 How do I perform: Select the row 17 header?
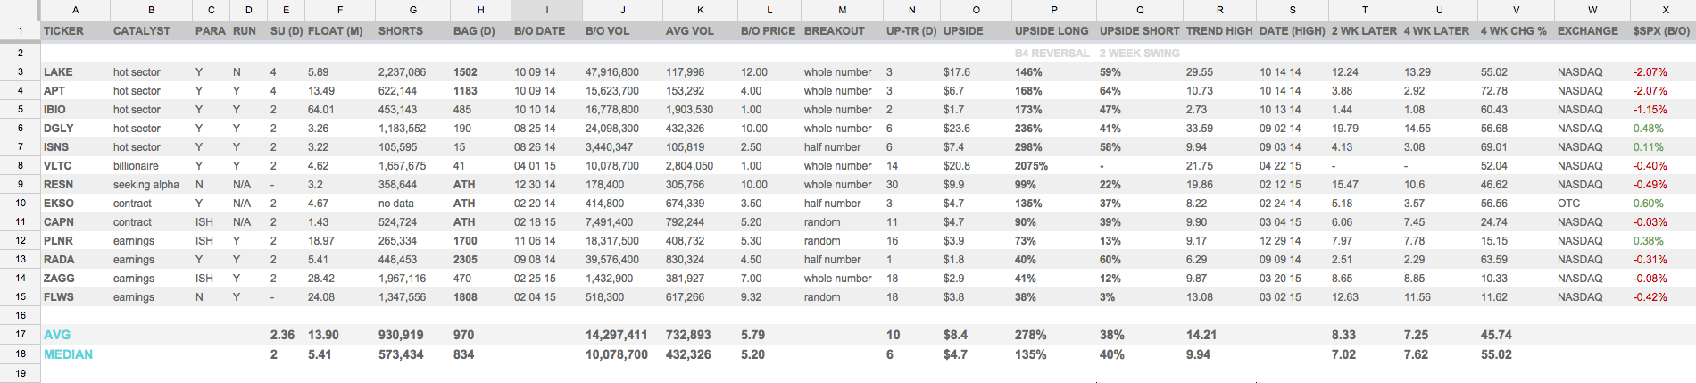pos(20,335)
